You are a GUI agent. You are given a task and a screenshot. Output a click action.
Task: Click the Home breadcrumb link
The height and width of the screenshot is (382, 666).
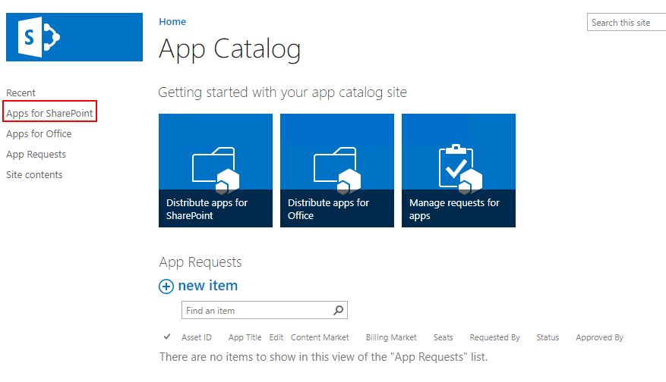[x=172, y=22]
